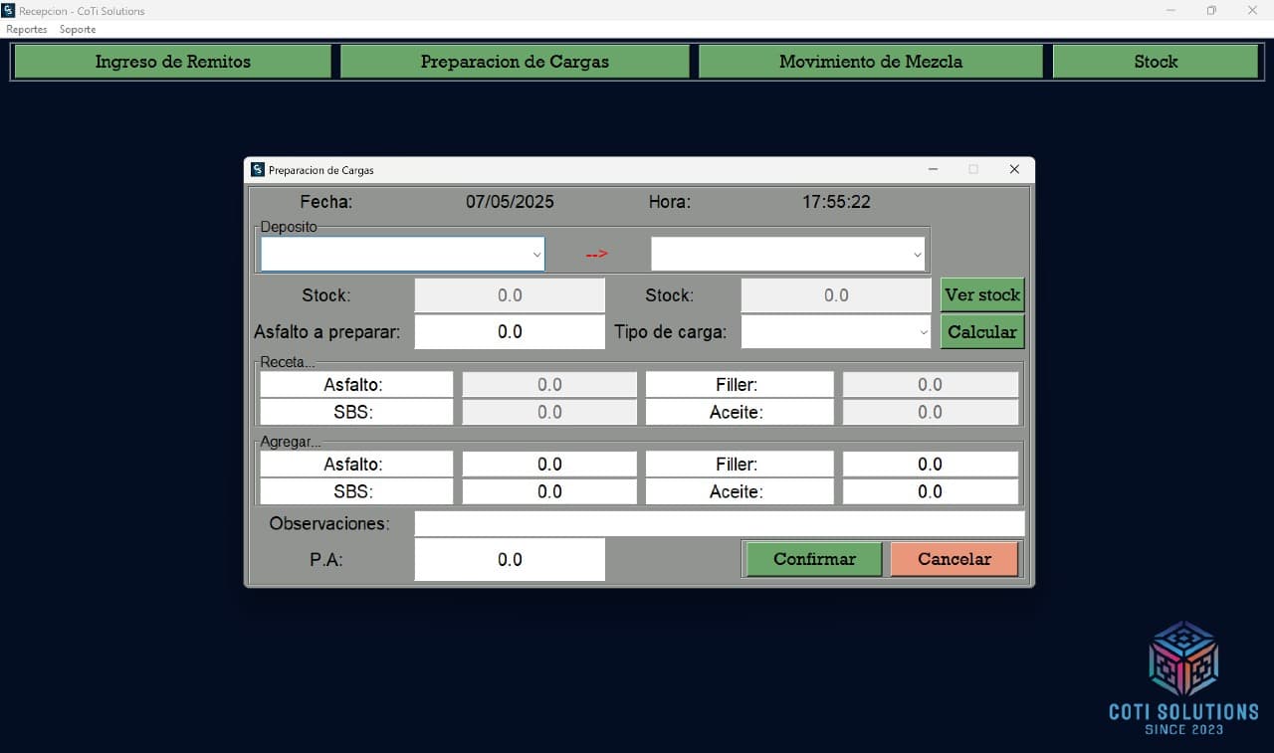The width and height of the screenshot is (1274, 753).
Task: Click the Preparacion de Cargas dialog icon
Action: (258, 170)
